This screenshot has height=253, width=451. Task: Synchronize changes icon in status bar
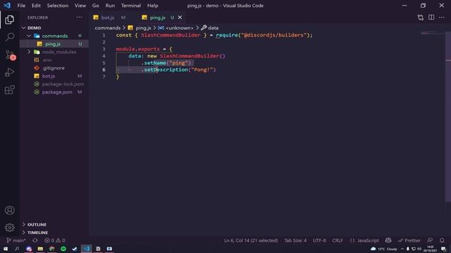[x=35, y=240]
